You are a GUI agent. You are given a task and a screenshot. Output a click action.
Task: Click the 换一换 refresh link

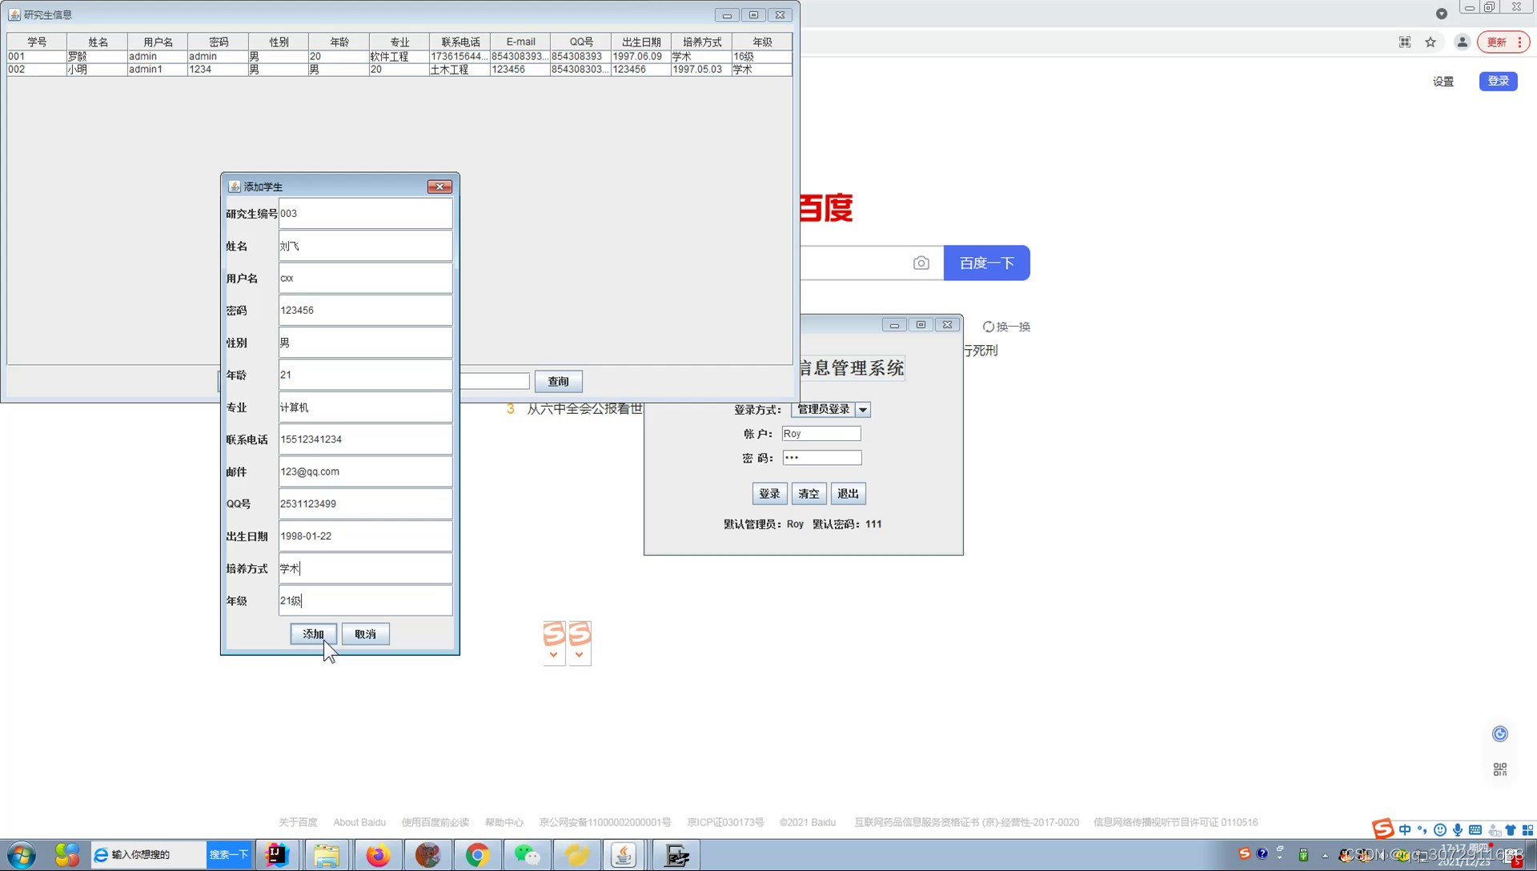tap(1006, 327)
